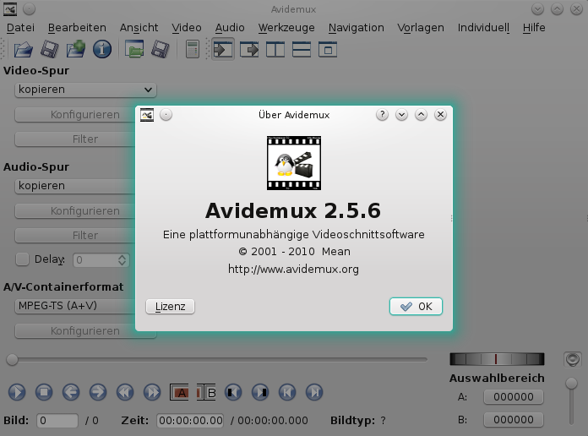This screenshot has height=436, width=588.
Task: Set selection marker A
Action: coord(179,392)
